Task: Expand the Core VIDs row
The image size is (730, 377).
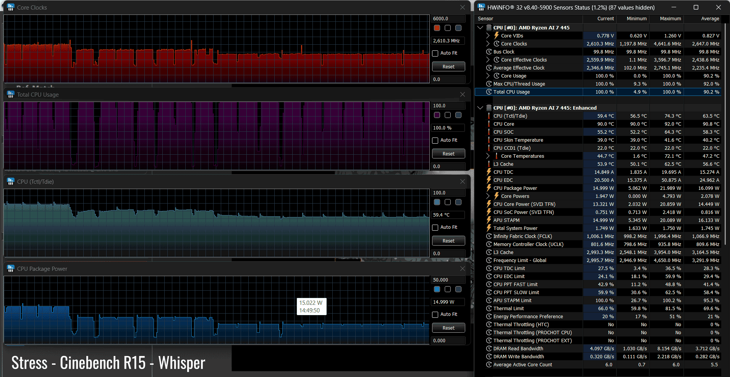Action: pos(488,36)
